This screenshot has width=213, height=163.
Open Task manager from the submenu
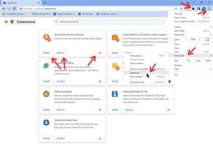[146, 77]
